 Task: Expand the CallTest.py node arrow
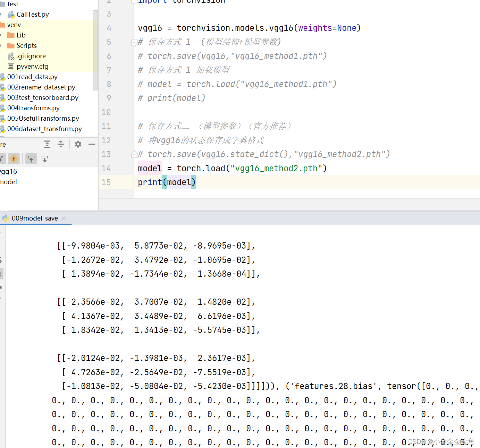(1, 14)
